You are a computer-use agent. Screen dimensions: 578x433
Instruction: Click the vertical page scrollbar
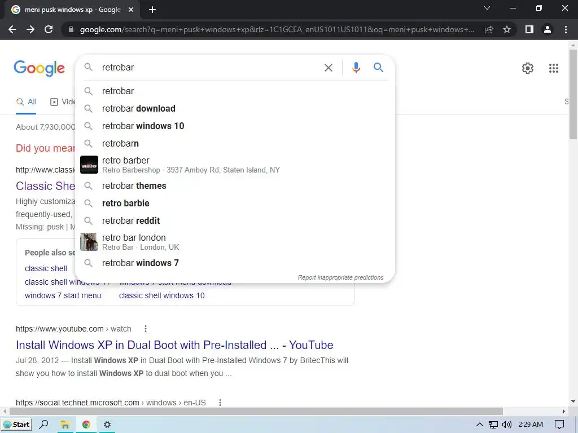573,94
